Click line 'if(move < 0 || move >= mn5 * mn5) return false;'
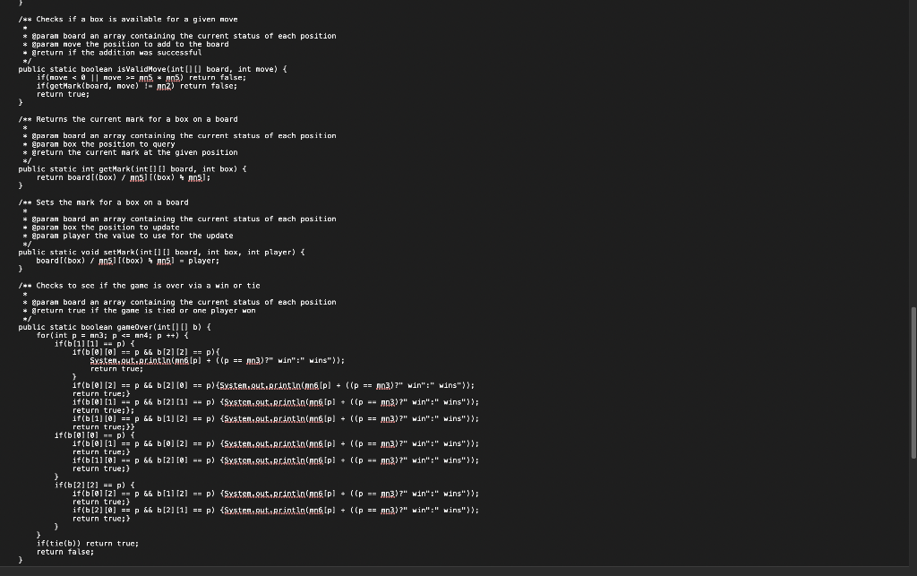The image size is (917, 576). pyautogui.click(x=141, y=78)
